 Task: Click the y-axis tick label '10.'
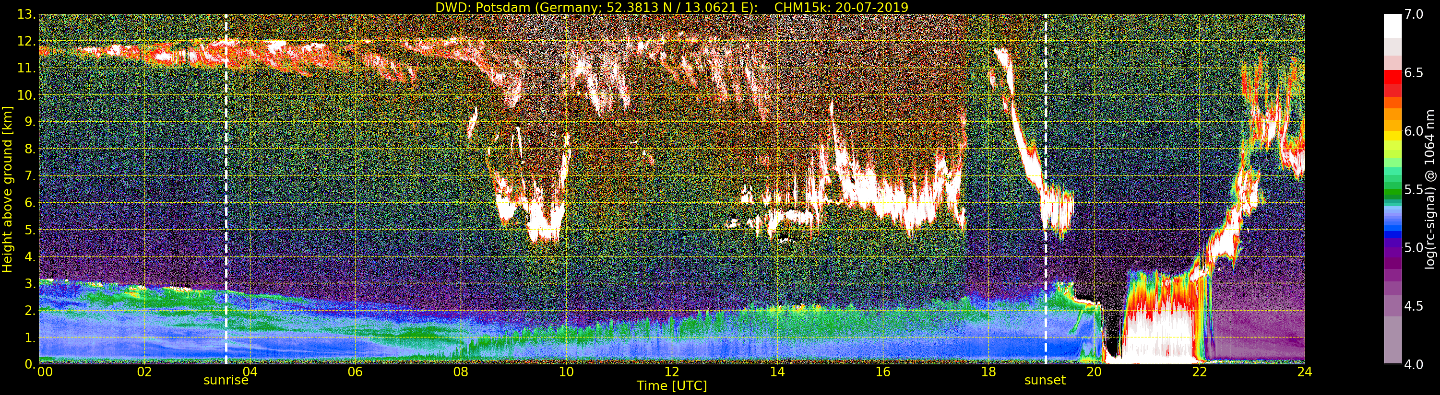(x=26, y=95)
